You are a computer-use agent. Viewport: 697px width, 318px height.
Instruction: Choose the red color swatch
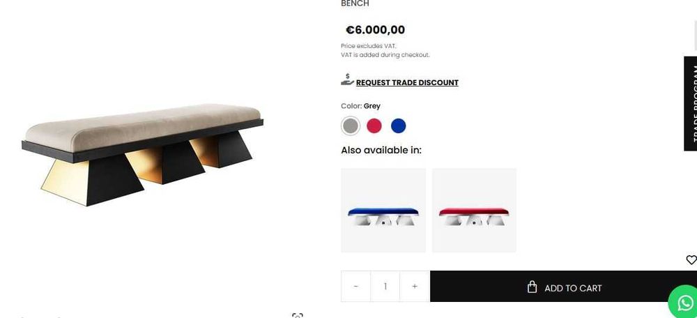(374, 126)
